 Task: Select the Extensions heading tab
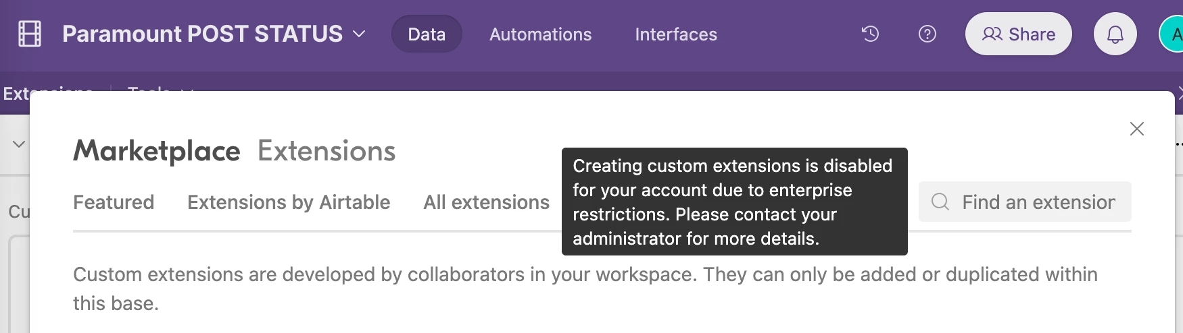(x=327, y=151)
